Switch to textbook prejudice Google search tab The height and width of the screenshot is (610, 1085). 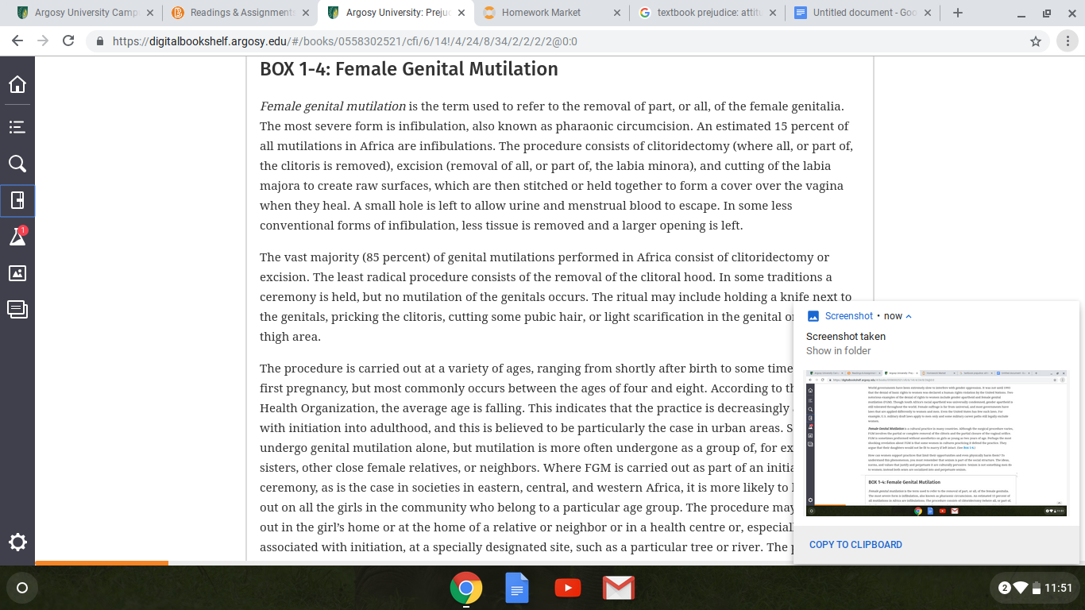tap(707, 13)
